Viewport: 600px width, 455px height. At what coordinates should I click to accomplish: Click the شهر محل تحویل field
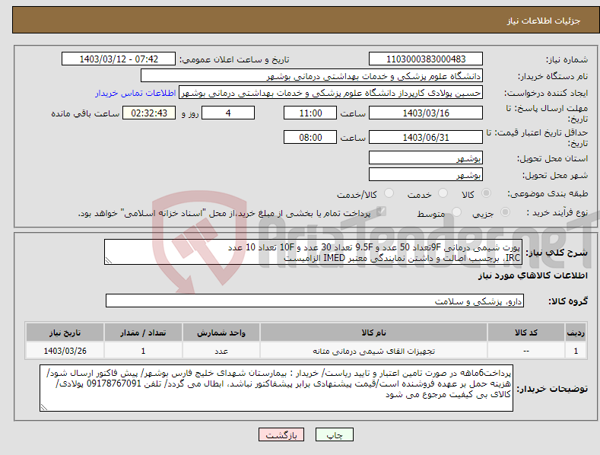pyautogui.click(x=426, y=175)
